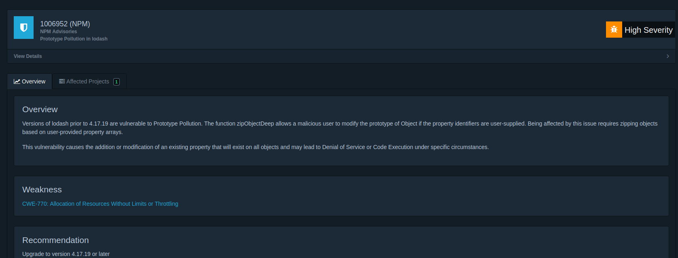
Task: Expand View Details using the chevron arrow
Action: click(x=667, y=56)
